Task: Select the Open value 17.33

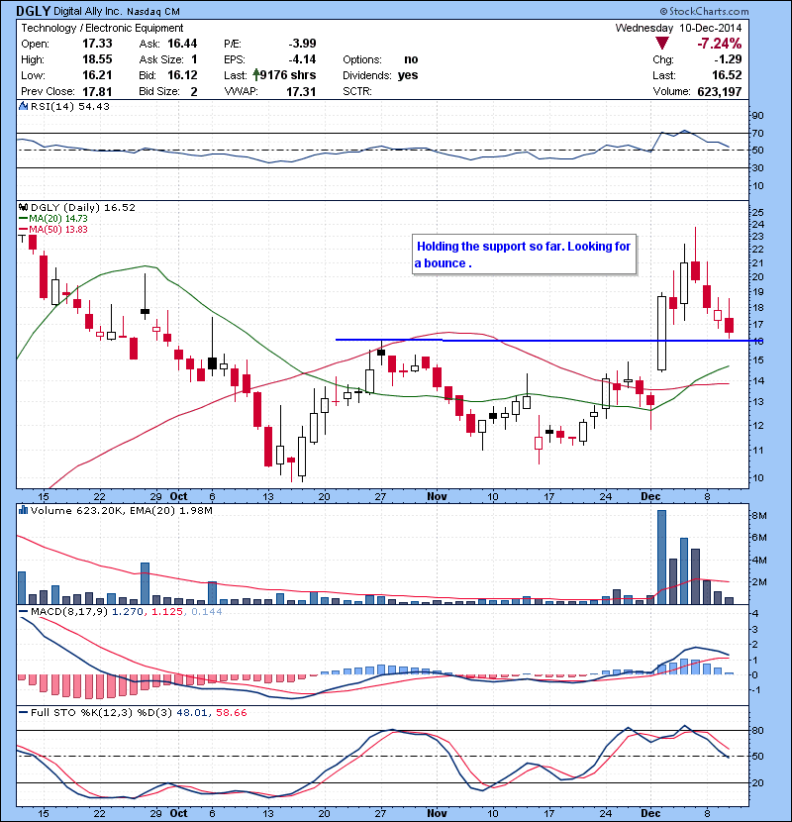Action: [97, 44]
